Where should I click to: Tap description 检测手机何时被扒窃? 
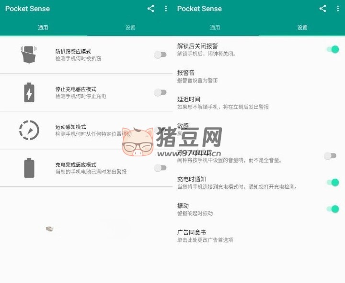click(78, 59)
